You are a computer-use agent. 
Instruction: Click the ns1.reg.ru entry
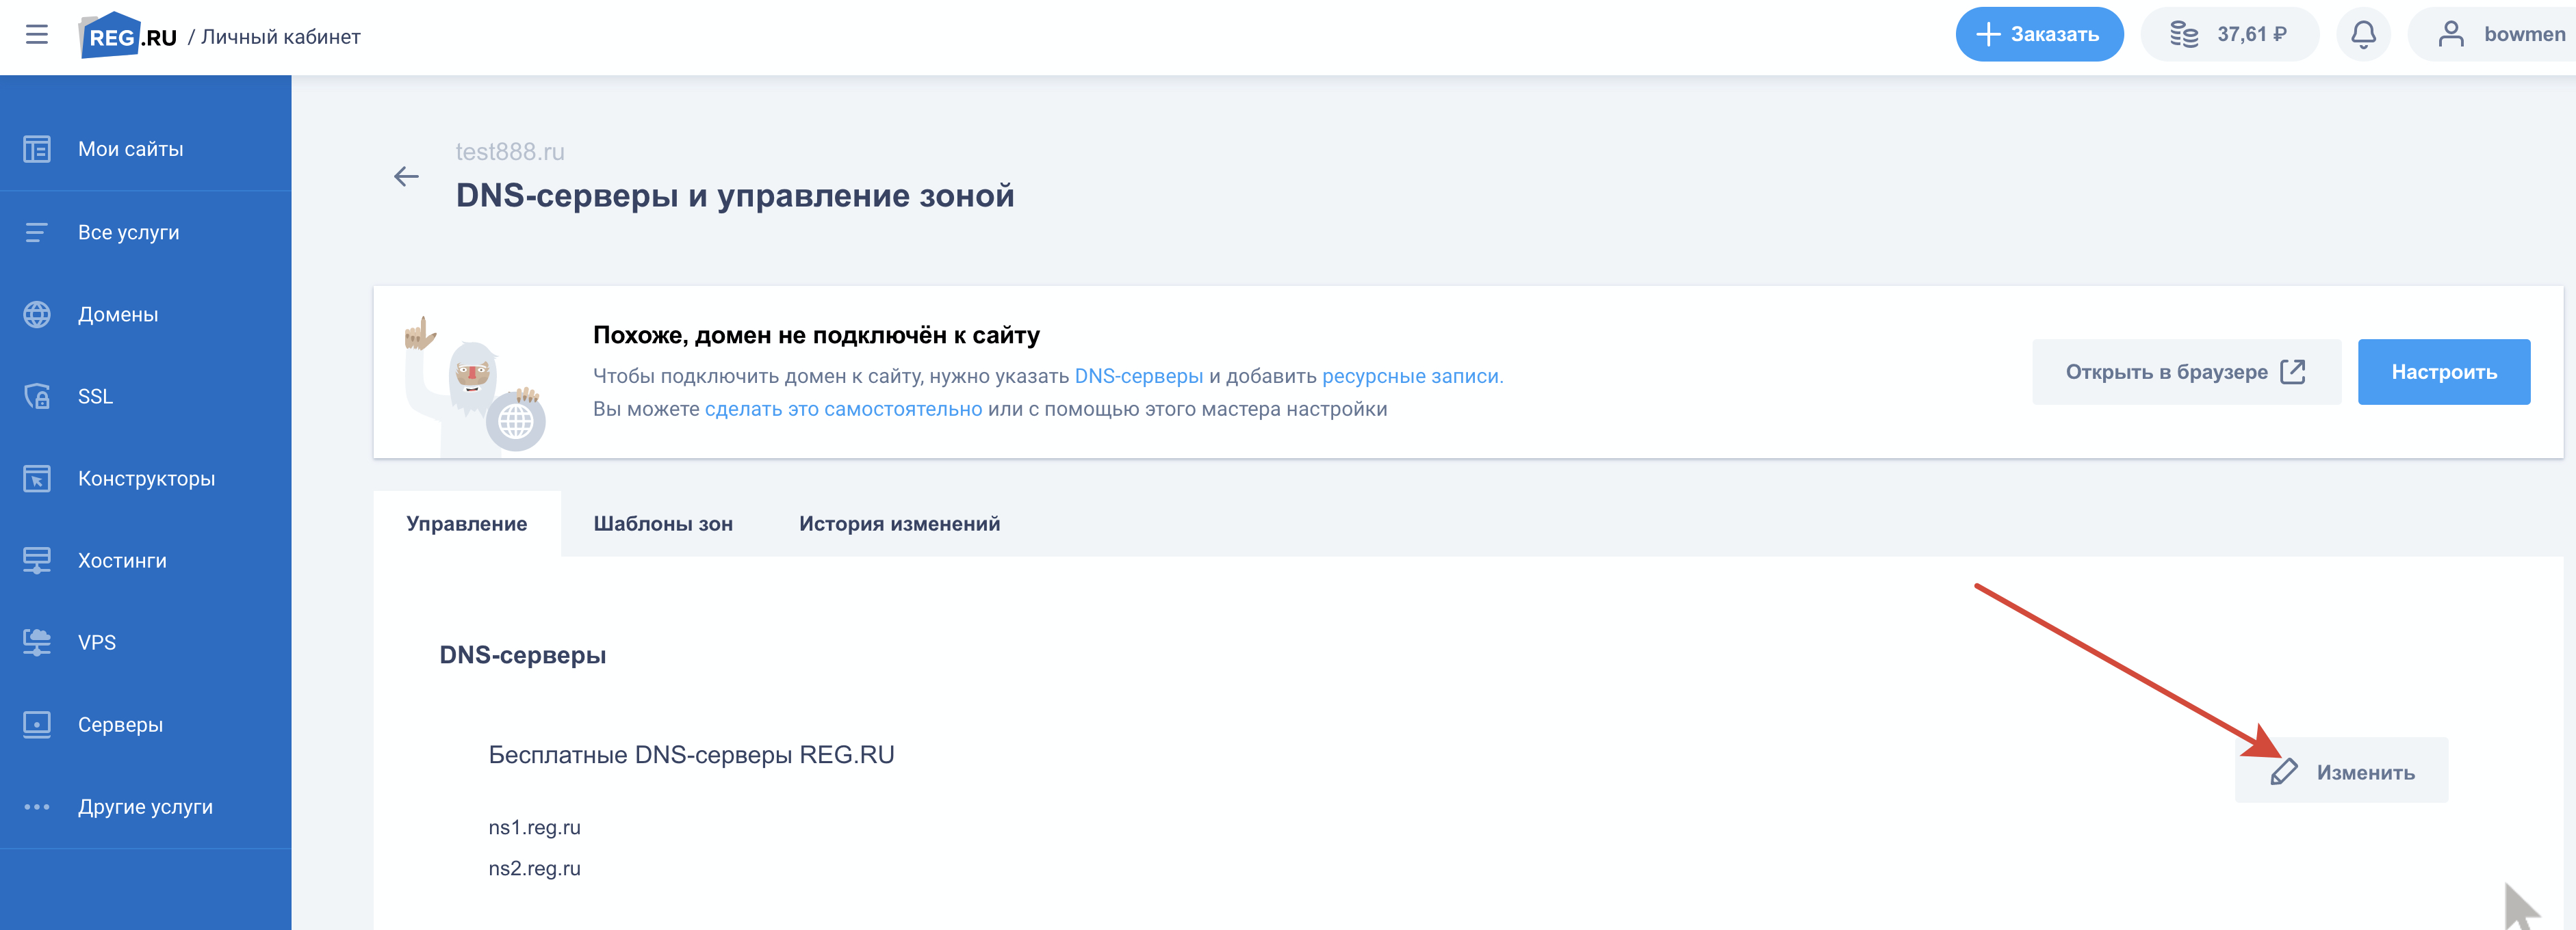pos(534,828)
